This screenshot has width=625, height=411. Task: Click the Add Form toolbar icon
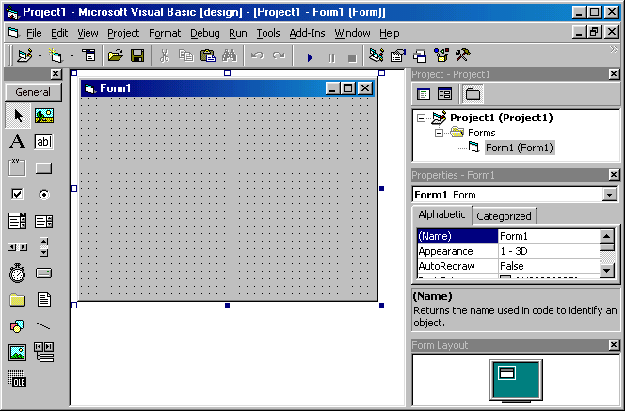click(56, 55)
